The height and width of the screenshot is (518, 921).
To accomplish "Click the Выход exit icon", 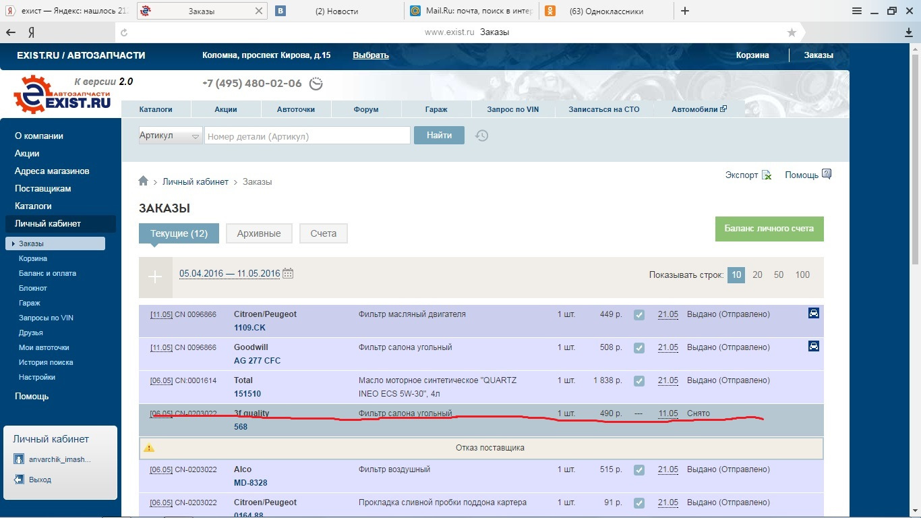I will 19,480.
